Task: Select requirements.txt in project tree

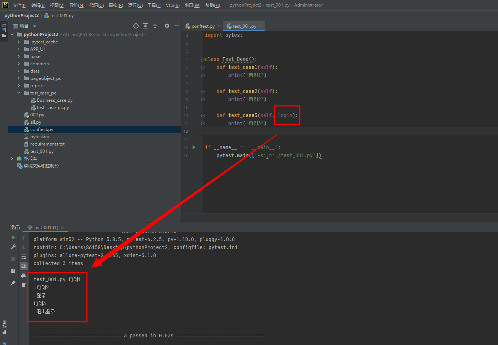Action: coord(47,144)
